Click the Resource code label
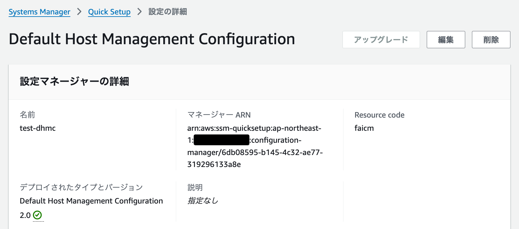This screenshot has width=519, height=229. pos(379,115)
